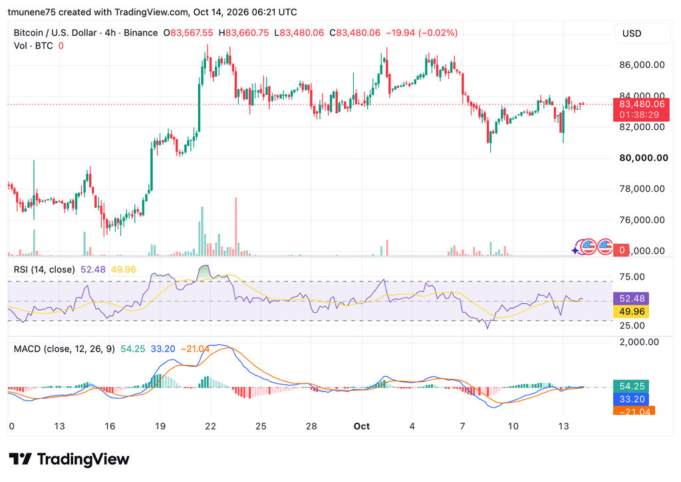Click the 19 date label on the time axis
This screenshot has width=681, height=482.
tap(160, 426)
